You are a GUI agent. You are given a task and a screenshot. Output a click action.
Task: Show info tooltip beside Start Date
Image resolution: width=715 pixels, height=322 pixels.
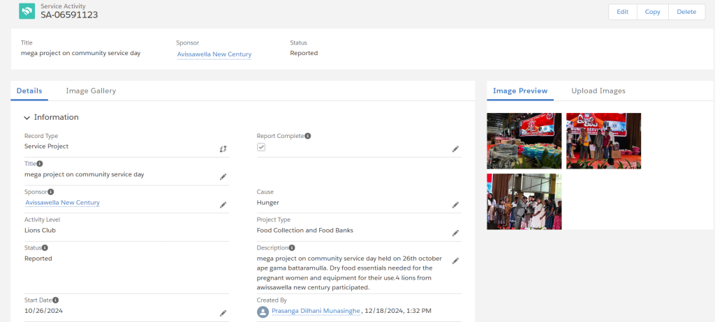click(56, 300)
